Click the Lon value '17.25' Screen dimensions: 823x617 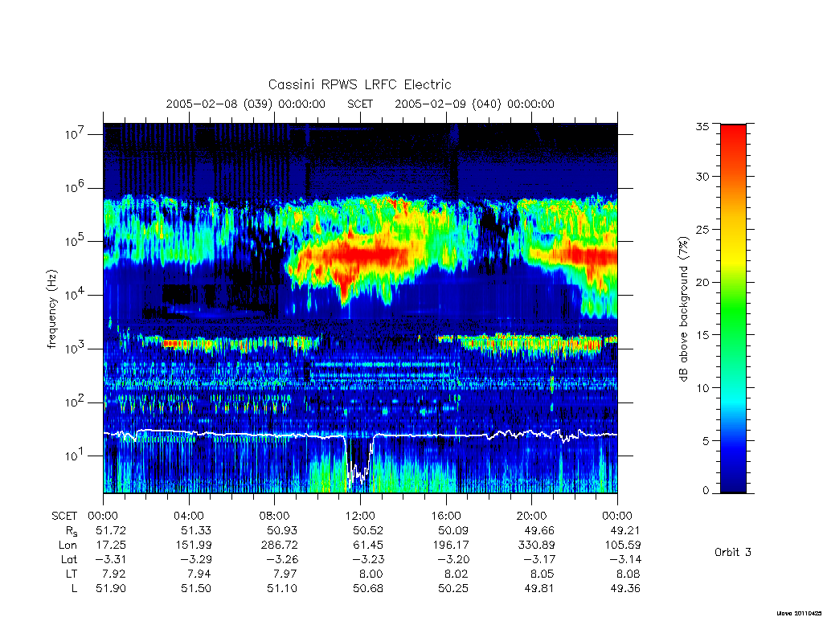[x=111, y=545]
